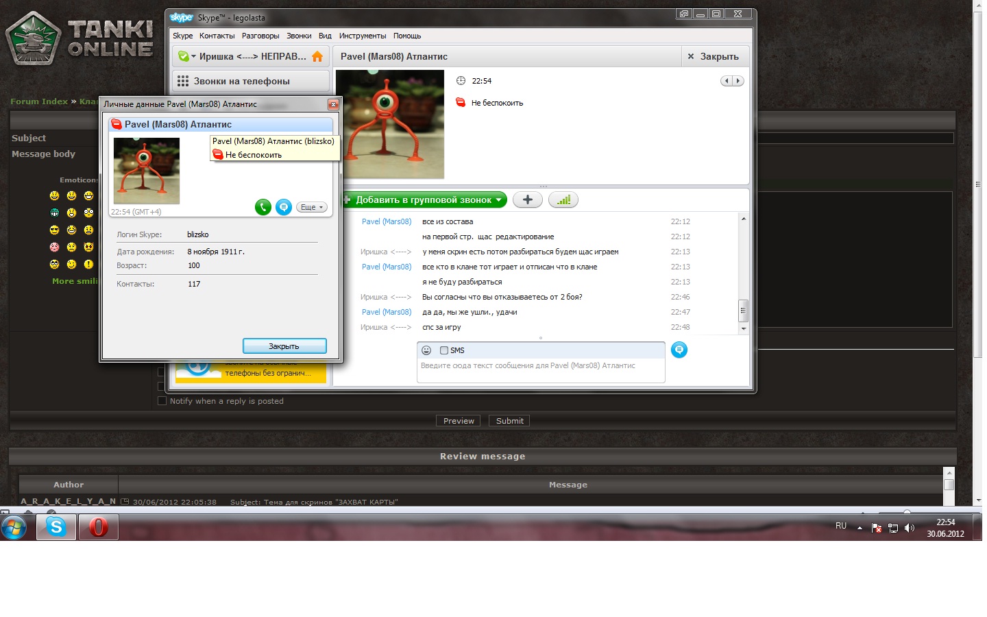This screenshot has height=617, width=987.
Task: Open the Помощь menu
Action: click(407, 36)
